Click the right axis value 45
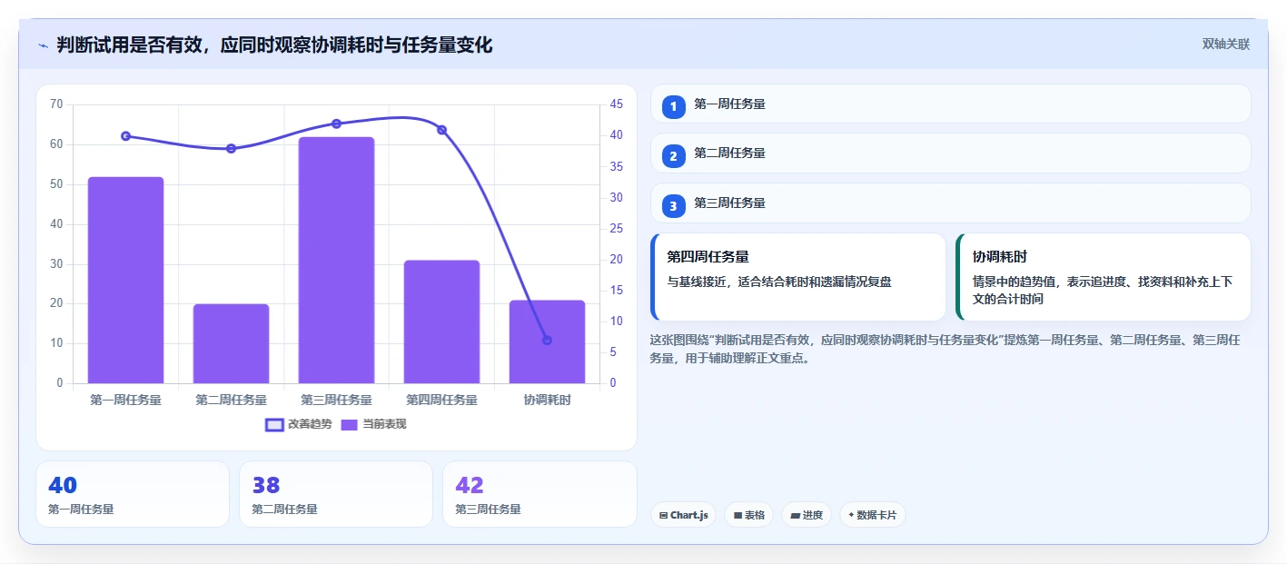The image size is (1287, 564). click(616, 104)
